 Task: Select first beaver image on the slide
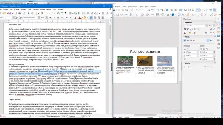[x=125, y=61]
